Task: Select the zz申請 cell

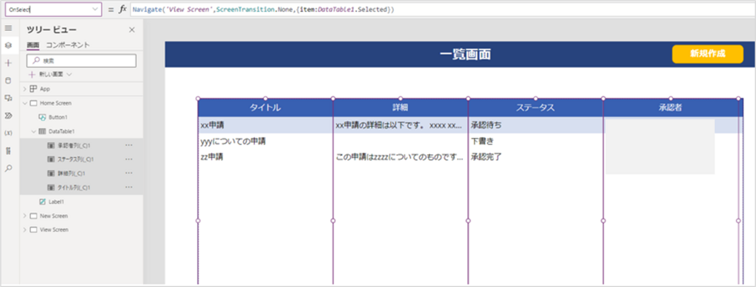Action: coord(265,157)
